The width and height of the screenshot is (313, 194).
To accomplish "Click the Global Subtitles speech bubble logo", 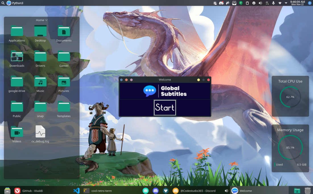I will pos(150,91).
